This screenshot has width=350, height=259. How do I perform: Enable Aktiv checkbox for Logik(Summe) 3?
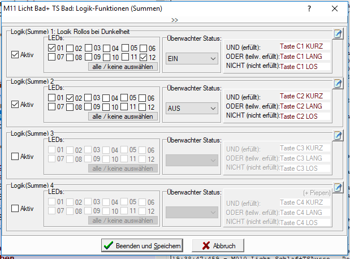point(15,156)
